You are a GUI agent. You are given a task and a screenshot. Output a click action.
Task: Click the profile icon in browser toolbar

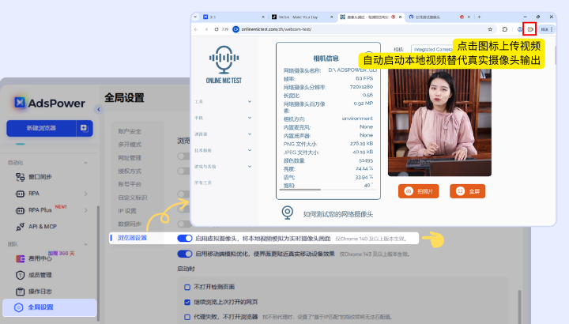coord(520,29)
